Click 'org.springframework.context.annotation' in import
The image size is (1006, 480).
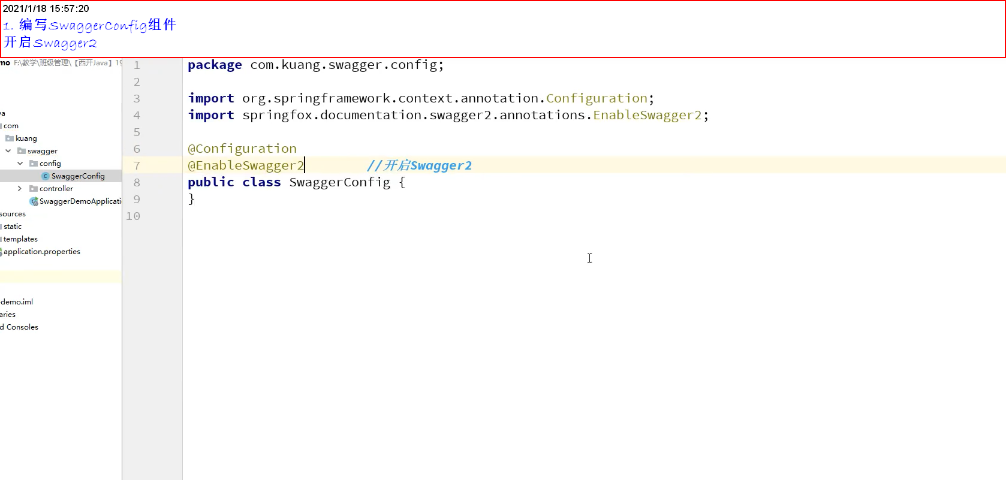(390, 98)
